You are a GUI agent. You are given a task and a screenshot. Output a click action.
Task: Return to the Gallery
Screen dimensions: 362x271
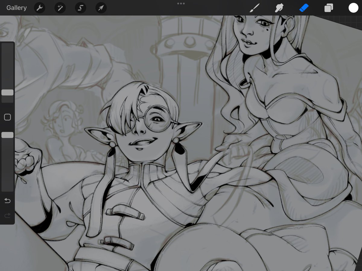16,8
